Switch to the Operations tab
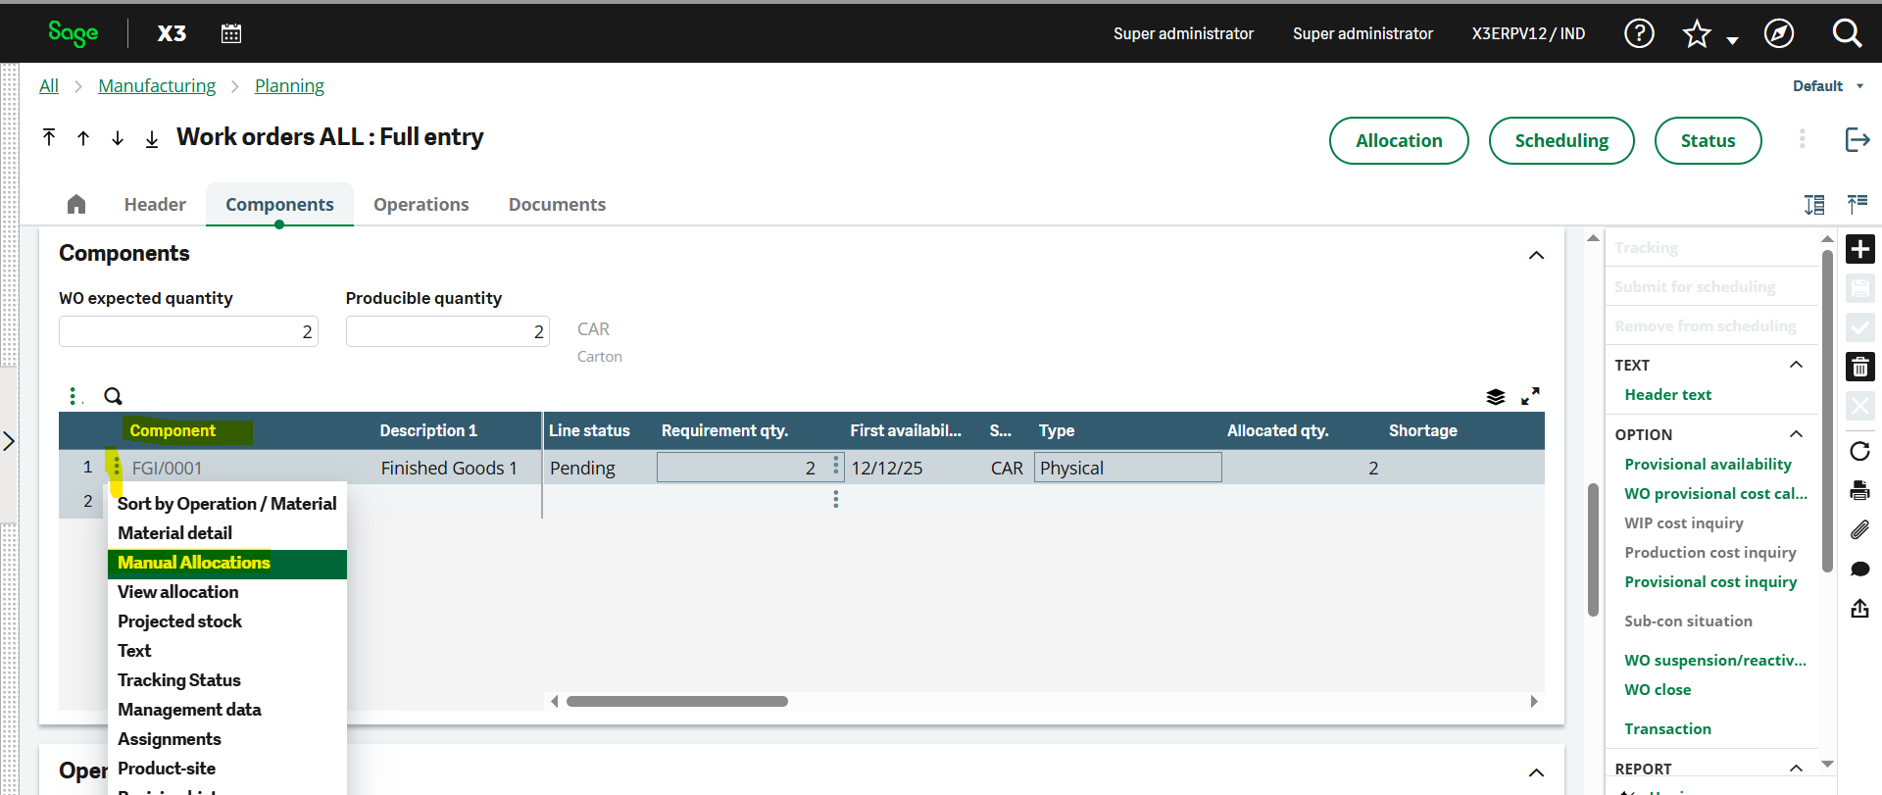Viewport: 1882px width, 795px height. (421, 204)
